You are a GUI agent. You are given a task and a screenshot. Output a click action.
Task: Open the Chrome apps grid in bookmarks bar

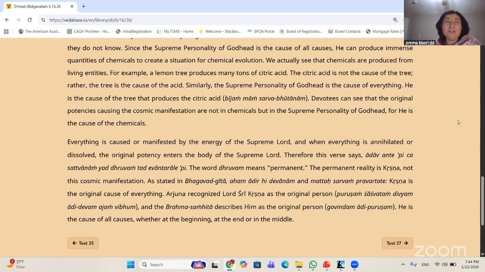[x=6, y=31]
